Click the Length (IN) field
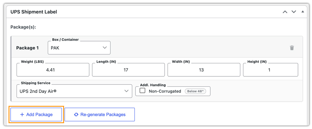Screen dimensions: 312x129 [128, 70]
